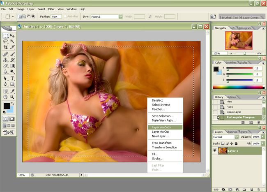Enable Quick Mask mode
This screenshot has height=192, width=267.
pos(12,119)
